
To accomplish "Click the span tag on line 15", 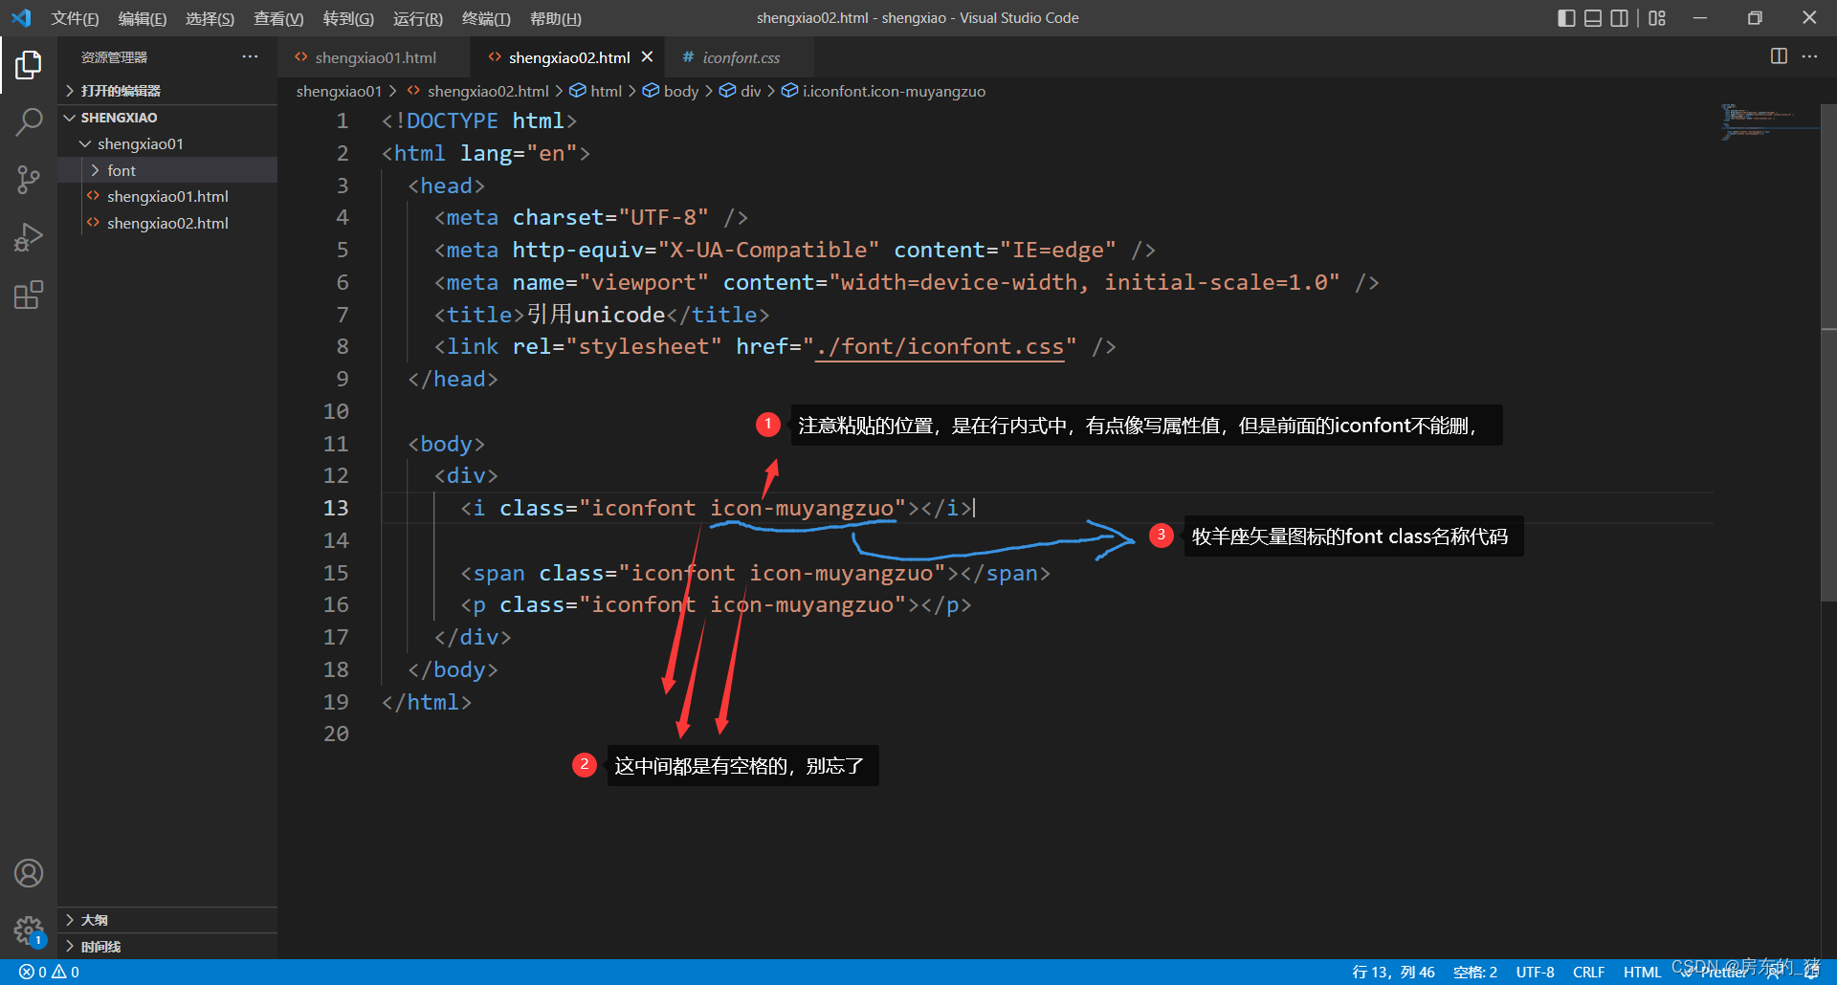I will click(498, 573).
